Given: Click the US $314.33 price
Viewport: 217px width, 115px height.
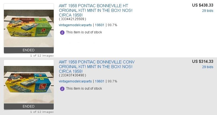Looking at the screenshot, I should click(203, 61).
